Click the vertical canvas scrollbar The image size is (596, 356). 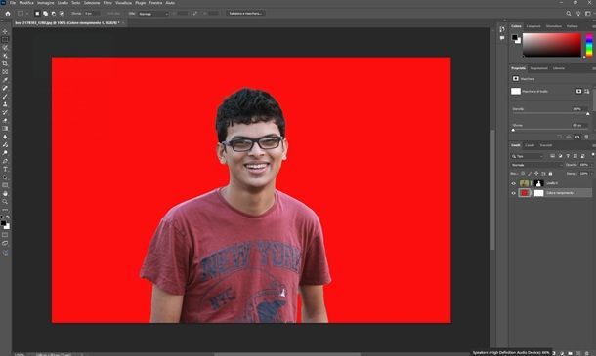492,190
